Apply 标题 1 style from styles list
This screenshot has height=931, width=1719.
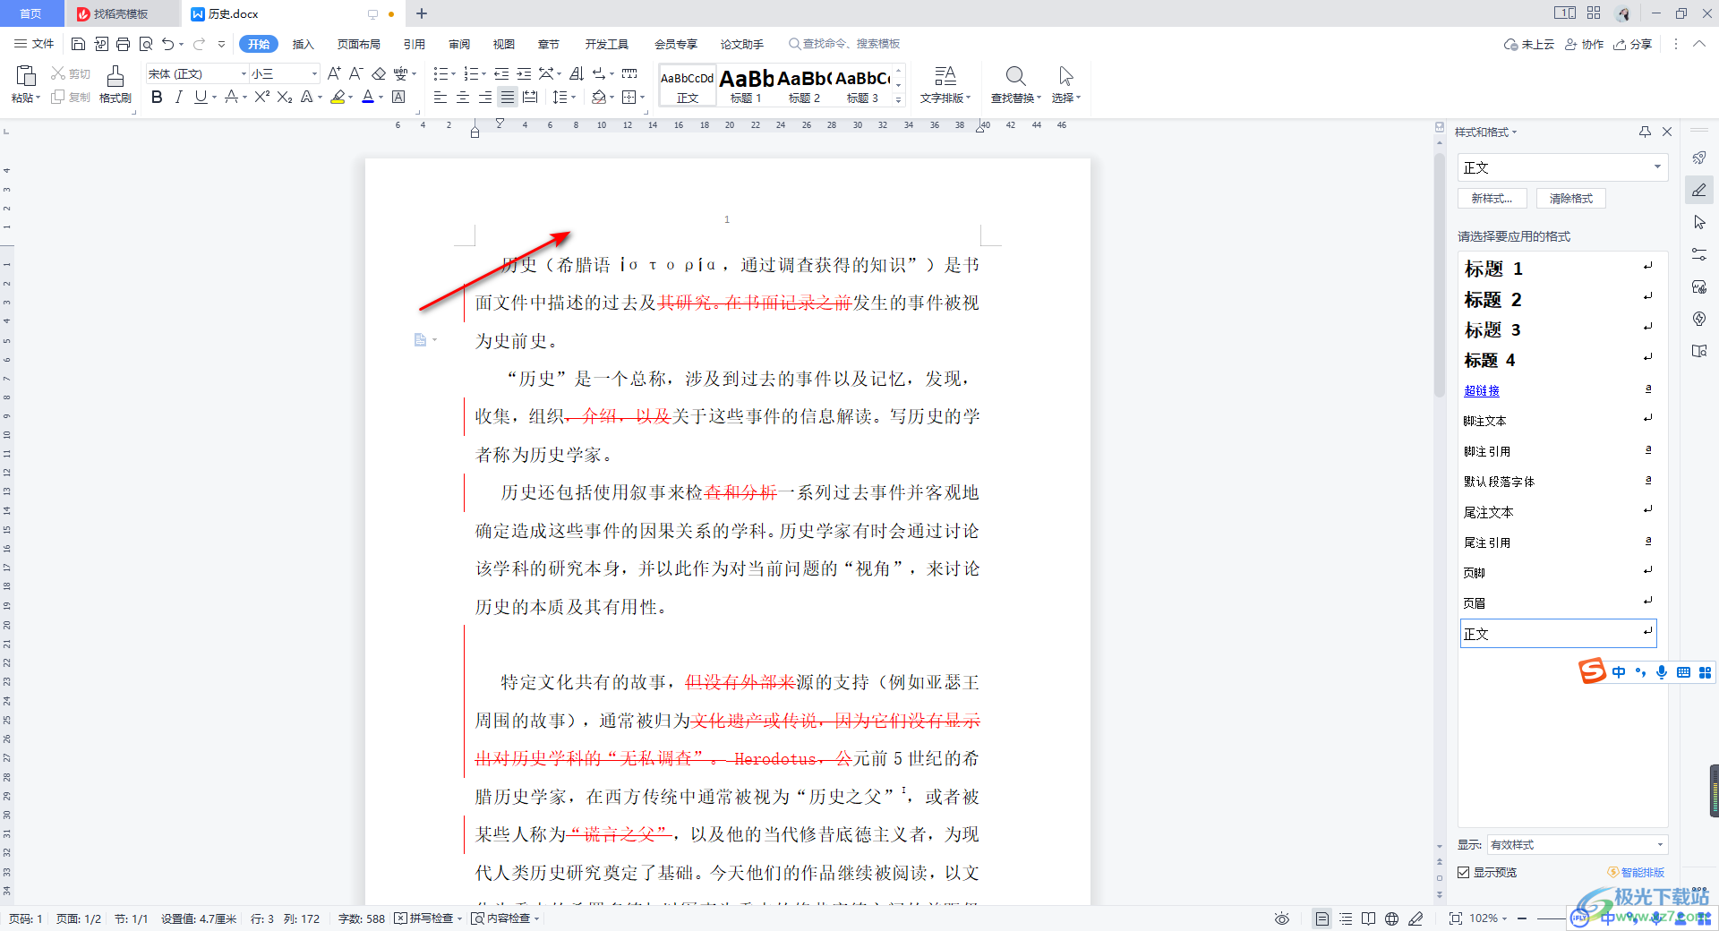tap(1559, 269)
